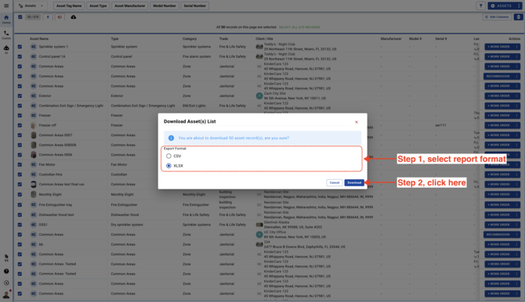This screenshot has width=525, height=302.
Task: Click the Fan Motor asset icon
Action: [34, 164]
